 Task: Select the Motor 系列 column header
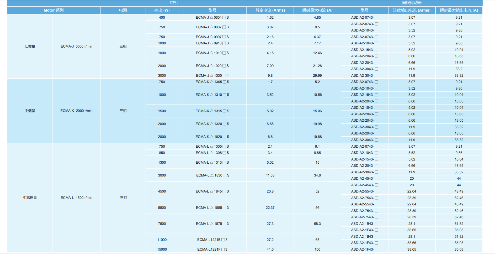point(54,10)
